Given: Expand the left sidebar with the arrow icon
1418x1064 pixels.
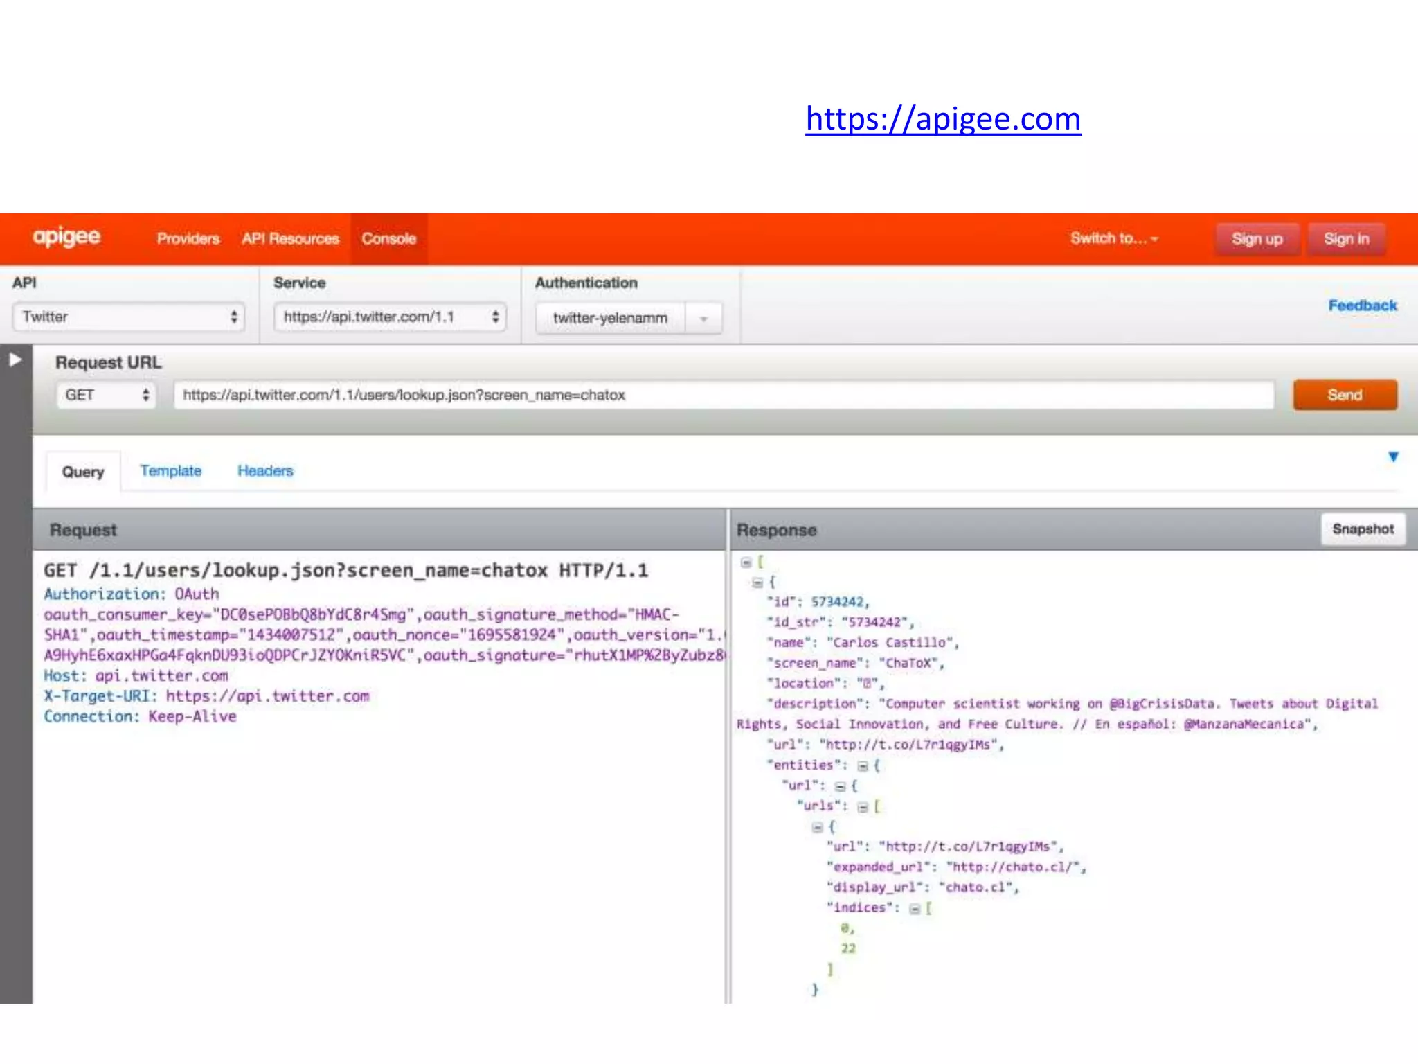Looking at the screenshot, I should [15, 360].
